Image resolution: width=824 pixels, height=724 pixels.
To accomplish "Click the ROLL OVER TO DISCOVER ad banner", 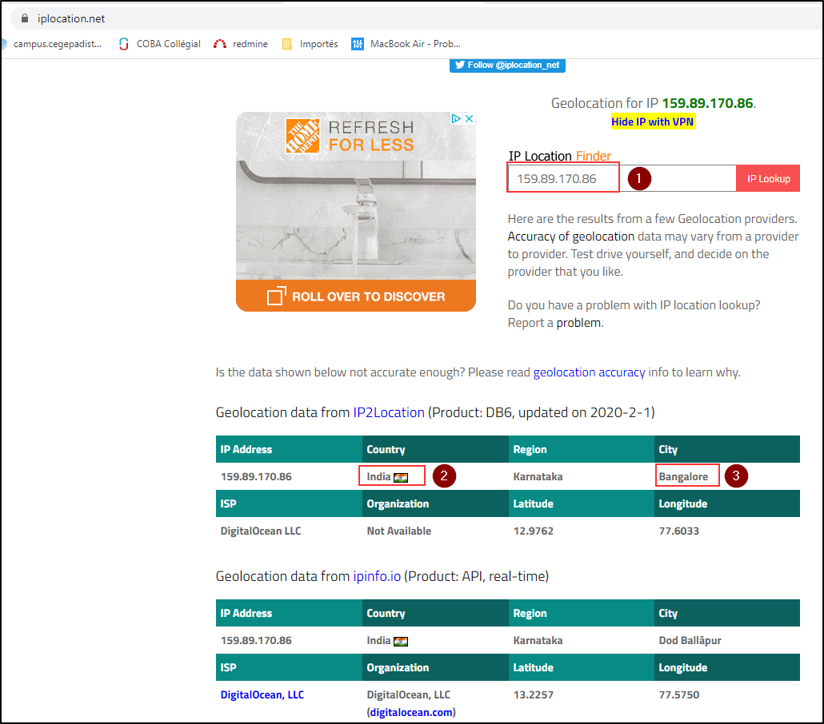I will [x=356, y=296].
